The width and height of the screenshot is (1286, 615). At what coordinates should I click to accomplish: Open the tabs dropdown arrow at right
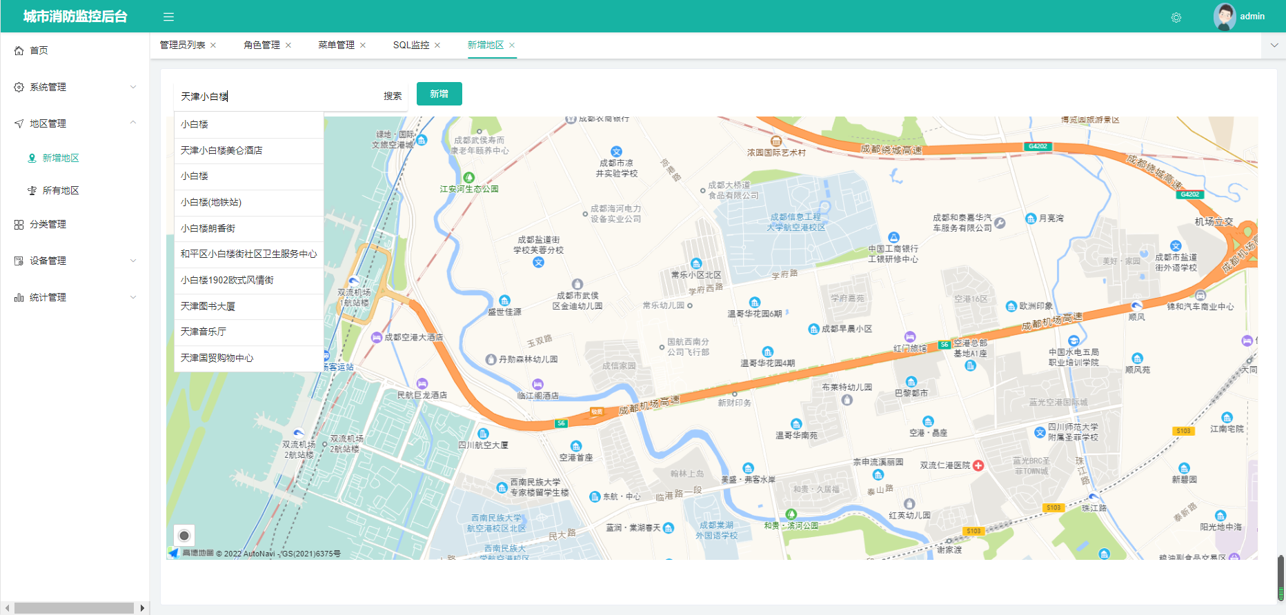click(1274, 46)
